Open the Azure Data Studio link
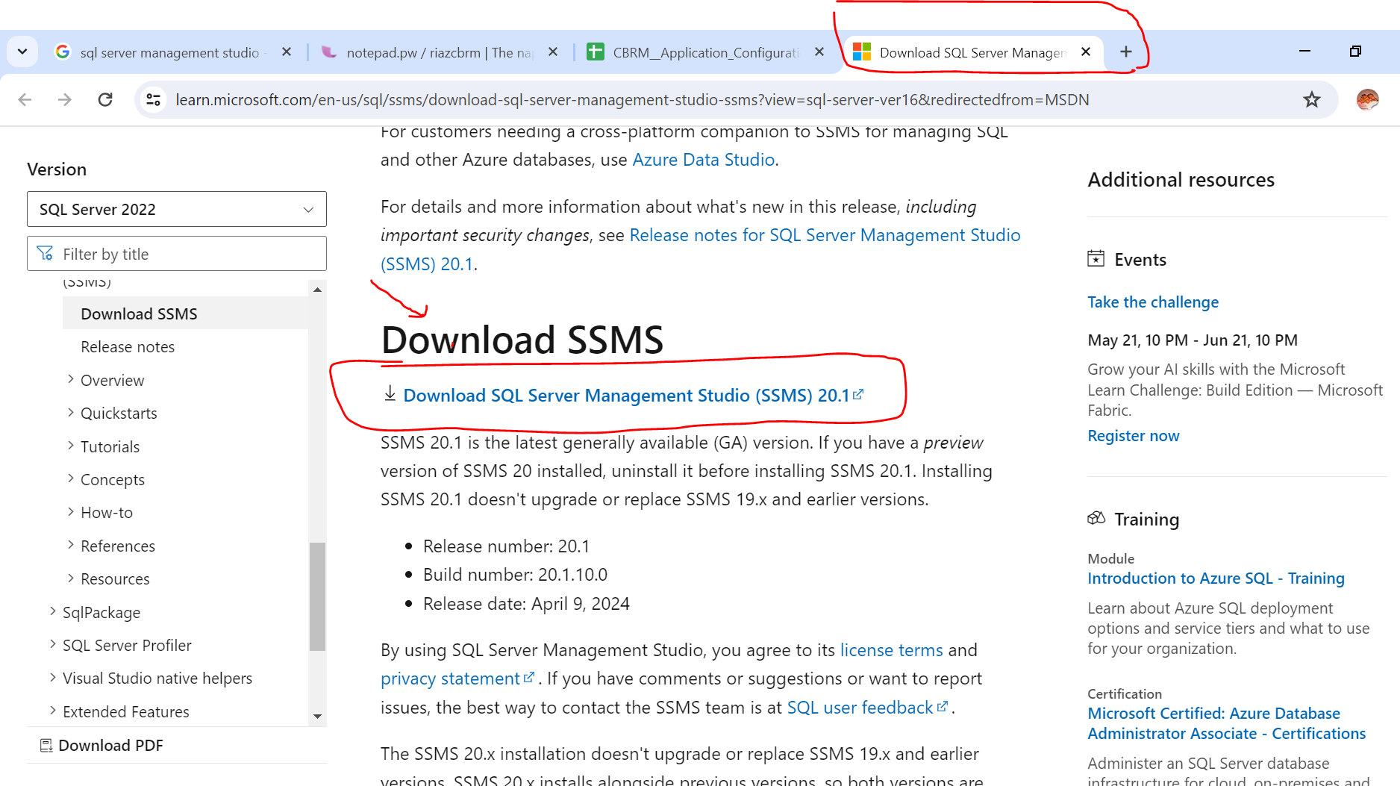Image resolution: width=1400 pixels, height=786 pixels. (x=703, y=160)
